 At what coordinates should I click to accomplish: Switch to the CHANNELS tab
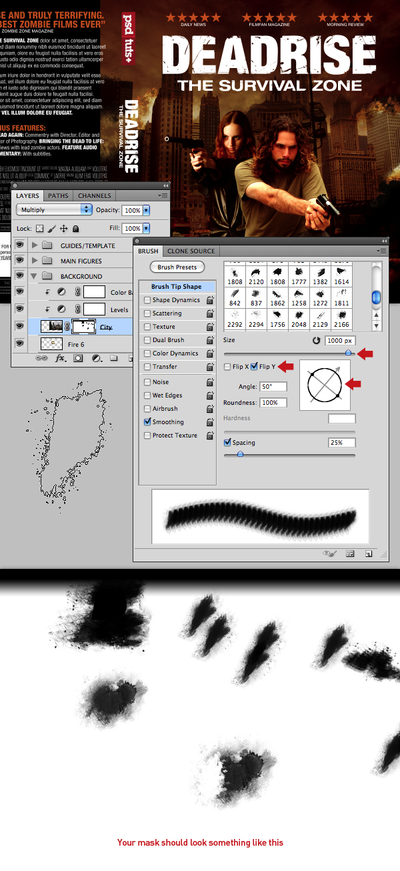tap(94, 195)
